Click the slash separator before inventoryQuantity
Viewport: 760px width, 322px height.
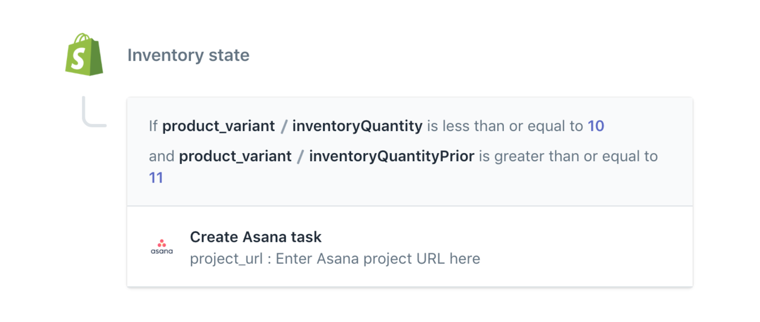click(x=284, y=126)
